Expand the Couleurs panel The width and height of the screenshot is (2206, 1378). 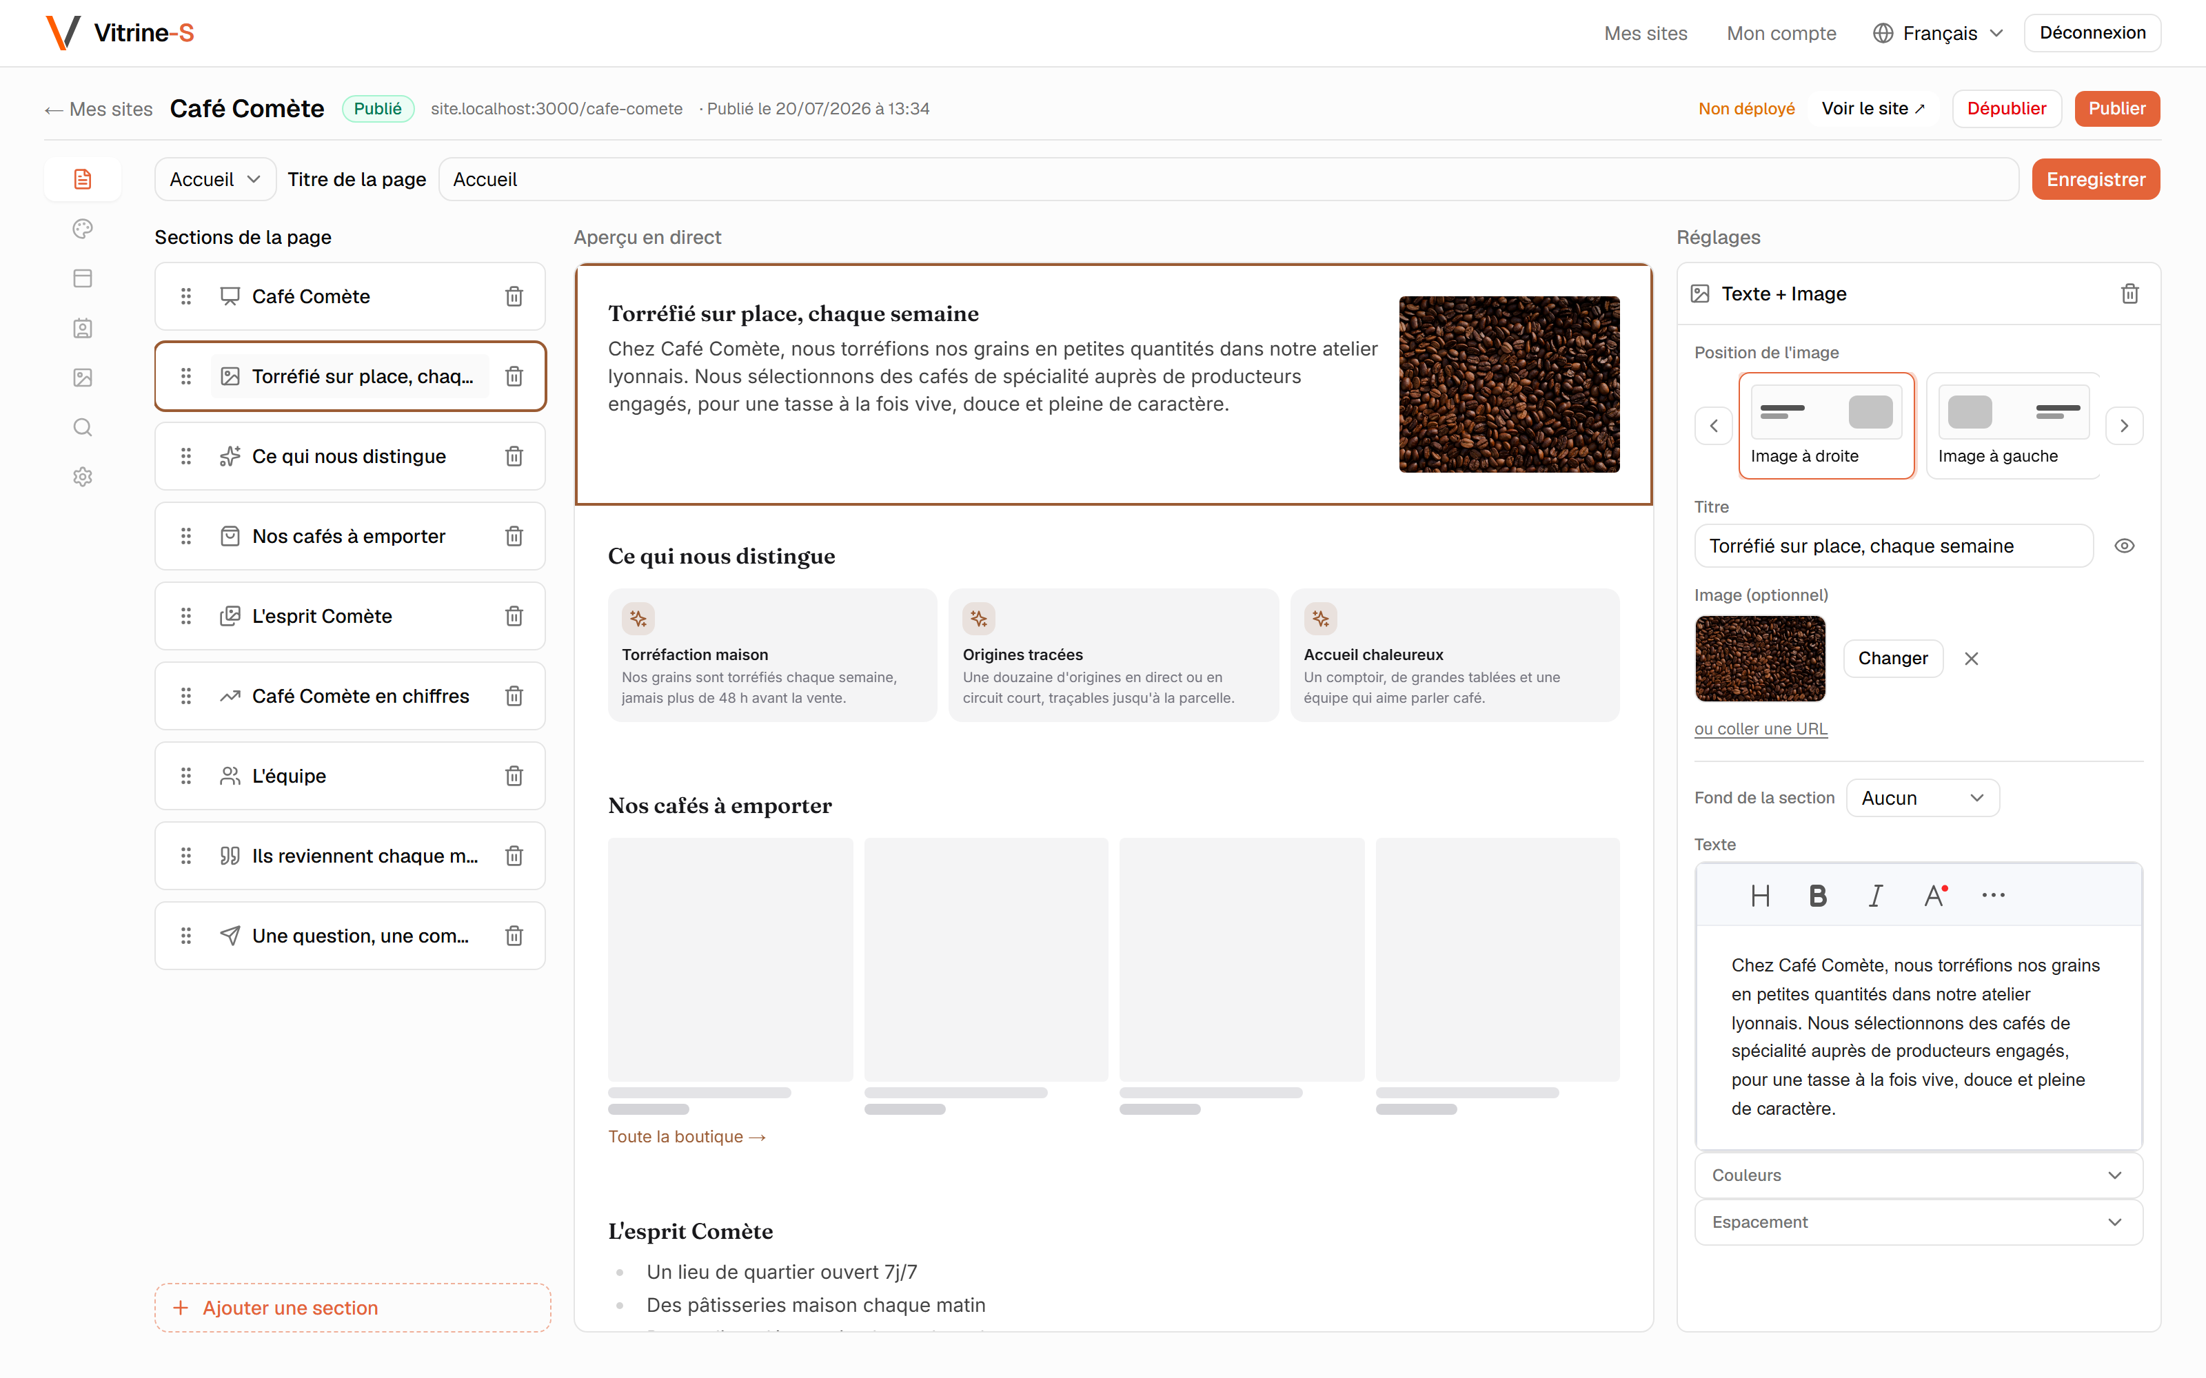(1918, 1175)
